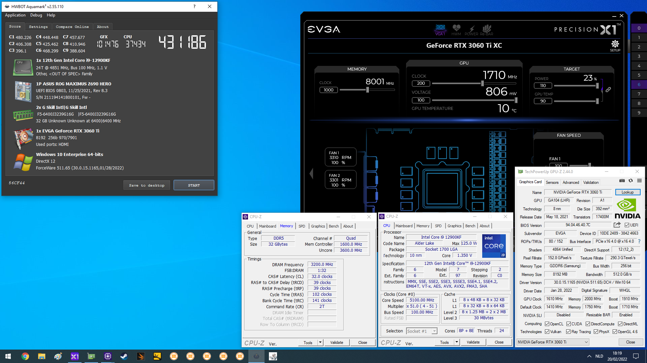Open Paint from the taskbar
This screenshot has height=363, width=647.
(x=58, y=356)
